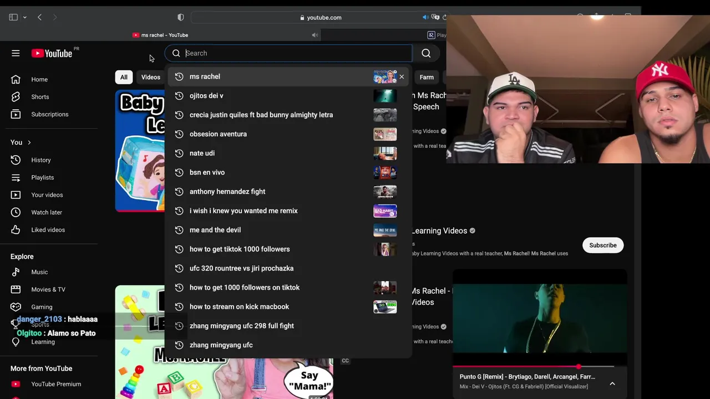This screenshot has width=710, height=399.
Task: Click the magnifier search button
Action: pyautogui.click(x=426, y=53)
